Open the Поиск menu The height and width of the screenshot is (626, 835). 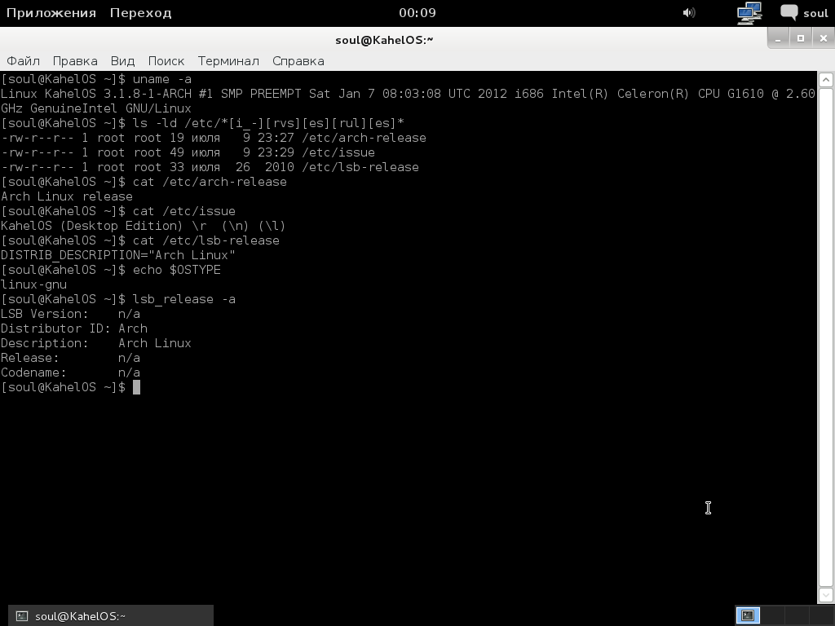[166, 61]
